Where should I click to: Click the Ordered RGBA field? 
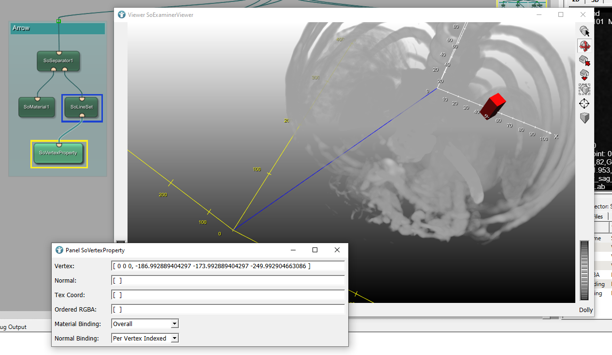[228, 309]
